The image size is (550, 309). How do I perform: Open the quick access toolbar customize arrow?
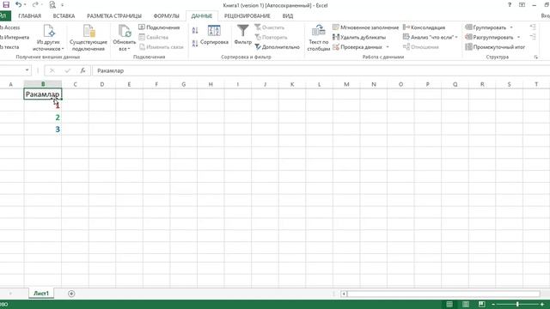[63, 5]
